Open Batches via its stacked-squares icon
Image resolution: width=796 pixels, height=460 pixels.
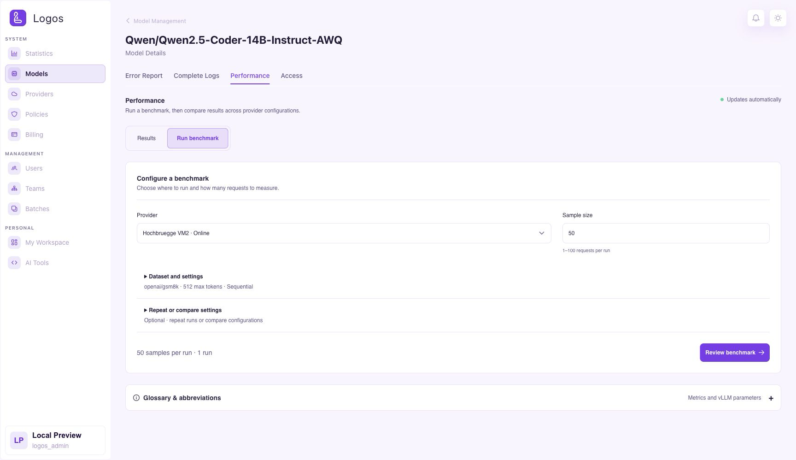point(14,209)
